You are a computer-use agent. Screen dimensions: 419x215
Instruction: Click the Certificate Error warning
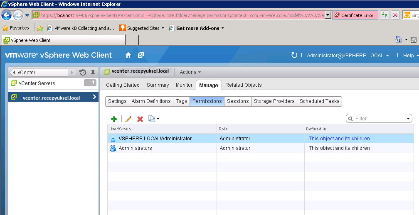(355, 15)
